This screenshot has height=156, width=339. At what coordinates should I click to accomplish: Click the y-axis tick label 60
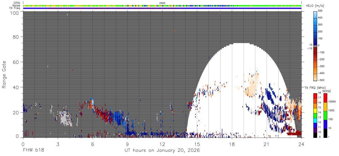(16, 62)
